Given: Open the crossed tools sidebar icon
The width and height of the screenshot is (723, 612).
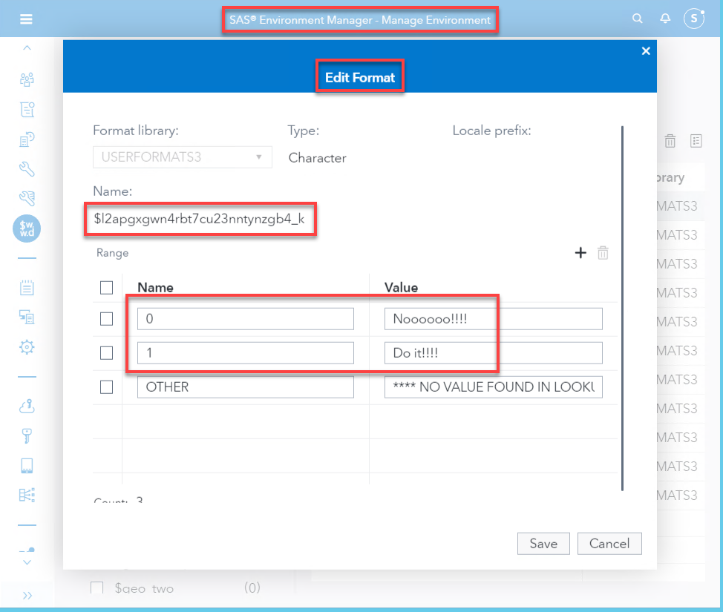Looking at the screenshot, I should pos(27,198).
